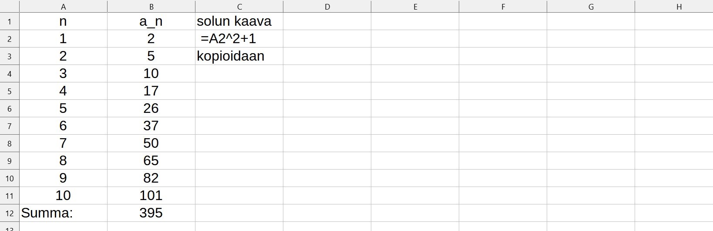
Task: Click the "a_n" header cell
Action: 151,21
